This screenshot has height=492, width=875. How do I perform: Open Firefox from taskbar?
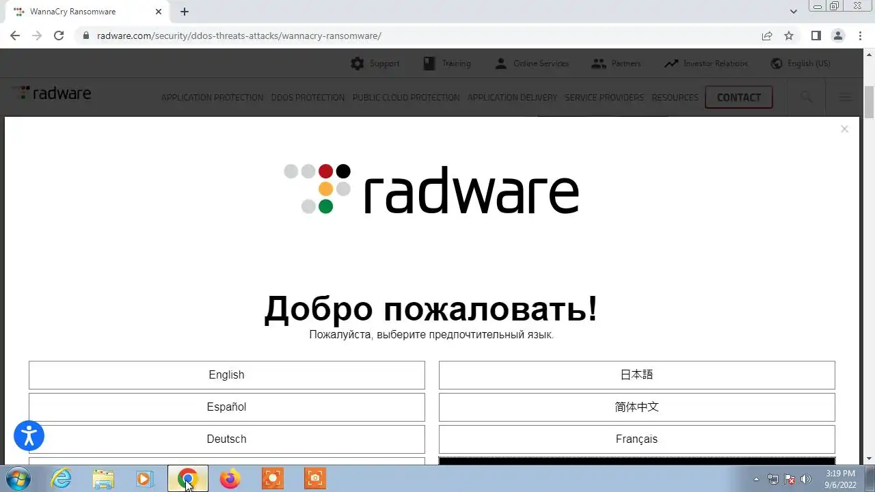tap(230, 479)
